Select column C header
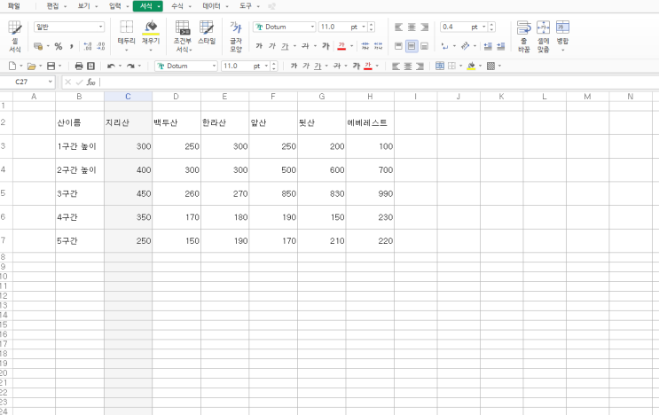The image size is (659, 415). click(129, 97)
